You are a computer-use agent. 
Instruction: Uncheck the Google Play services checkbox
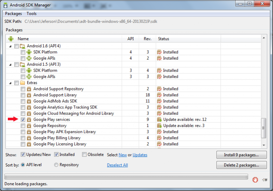[x=23, y=119]
